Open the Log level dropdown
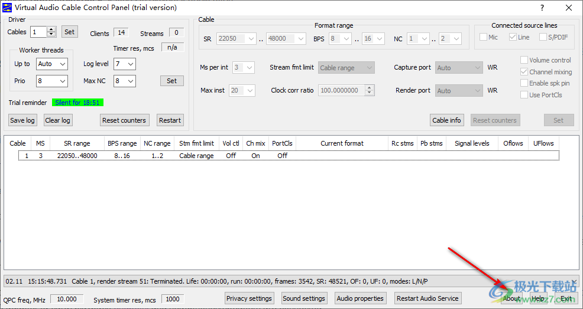Image resolution: width=583 pixels, height=309 pixels. (125, 64)
